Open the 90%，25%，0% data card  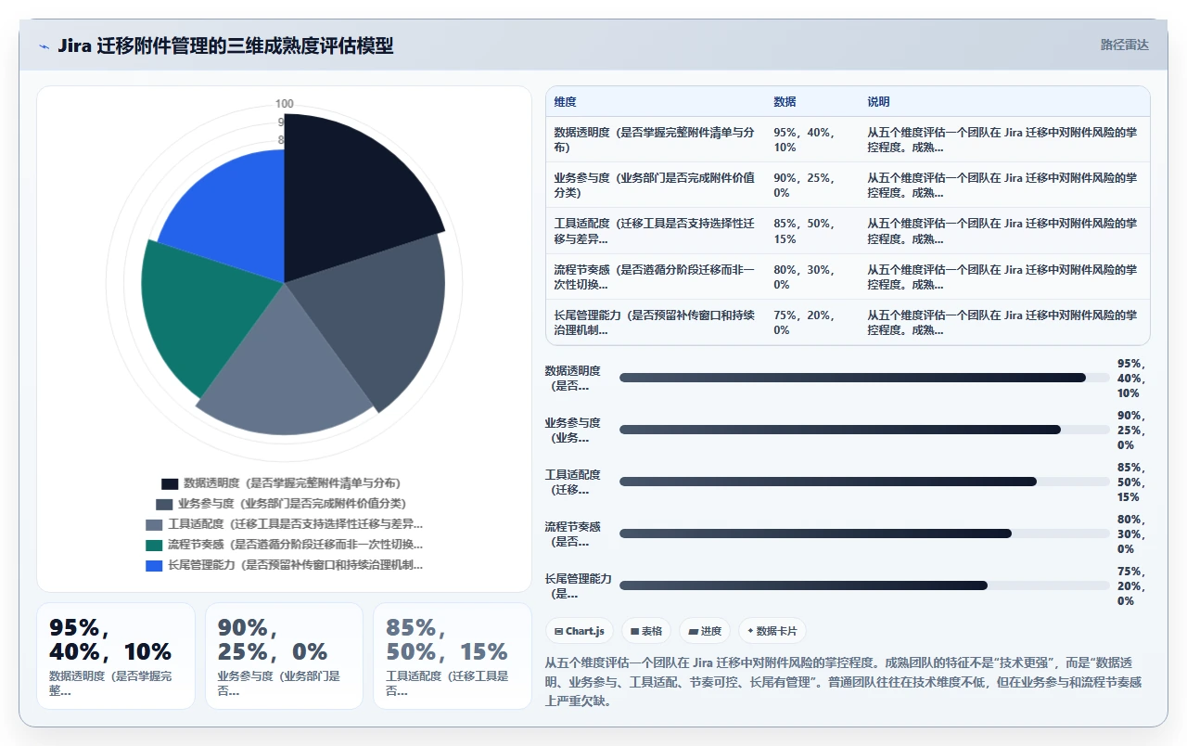click(284, 656)
